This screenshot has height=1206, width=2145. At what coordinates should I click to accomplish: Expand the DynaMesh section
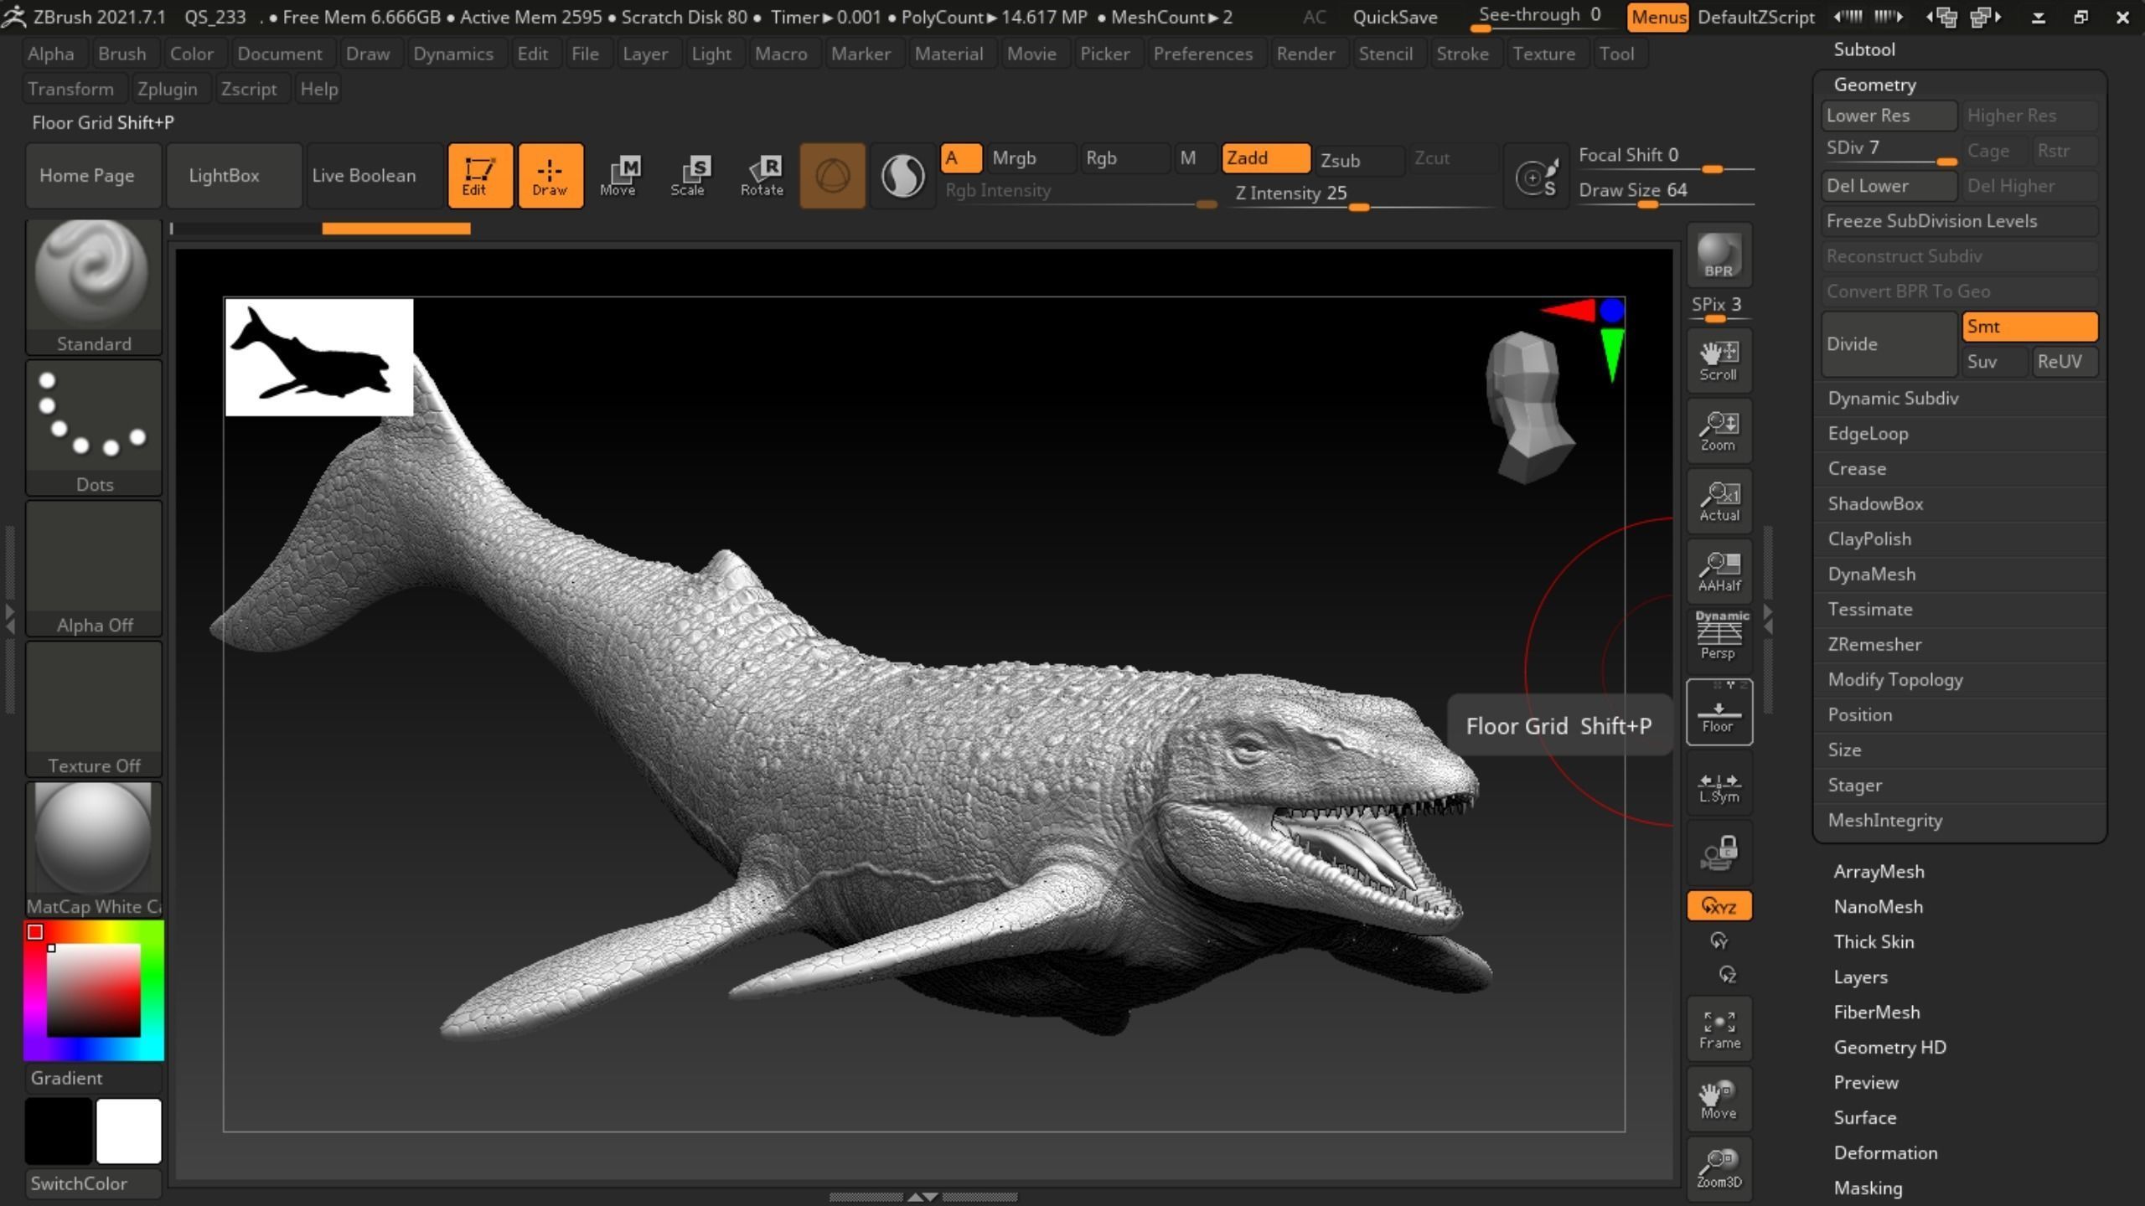coord(1871,575)
